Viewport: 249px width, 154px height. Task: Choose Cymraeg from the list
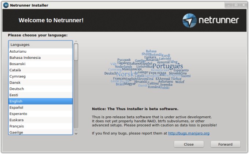[x=41, y=76]
